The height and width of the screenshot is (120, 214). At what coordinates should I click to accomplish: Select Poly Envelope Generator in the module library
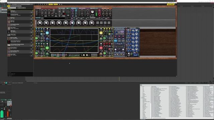click(x=20, y=41)
